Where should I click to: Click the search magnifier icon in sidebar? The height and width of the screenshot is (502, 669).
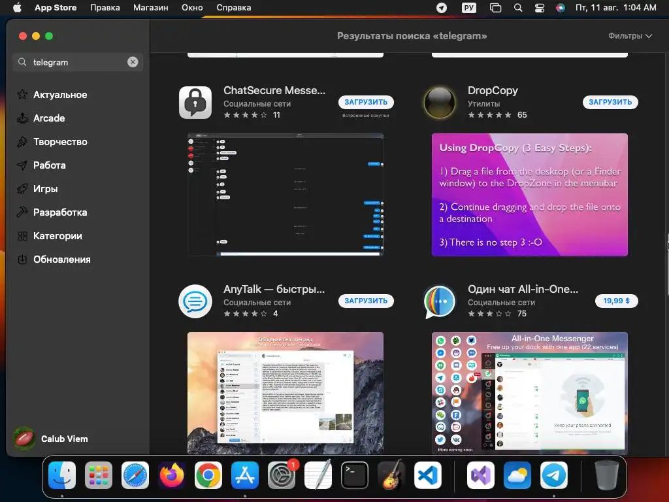coord(22,62)
